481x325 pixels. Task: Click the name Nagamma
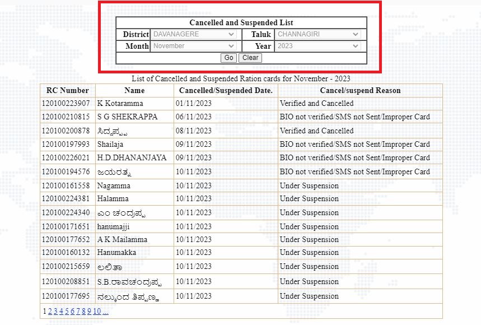(x=114, y=185)
